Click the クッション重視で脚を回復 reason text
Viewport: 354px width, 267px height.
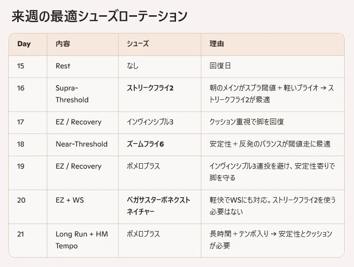click(246, 122)
